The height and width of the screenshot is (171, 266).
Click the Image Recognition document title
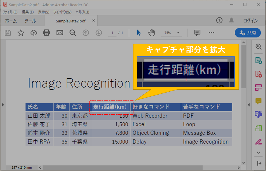tap(79, 83)
